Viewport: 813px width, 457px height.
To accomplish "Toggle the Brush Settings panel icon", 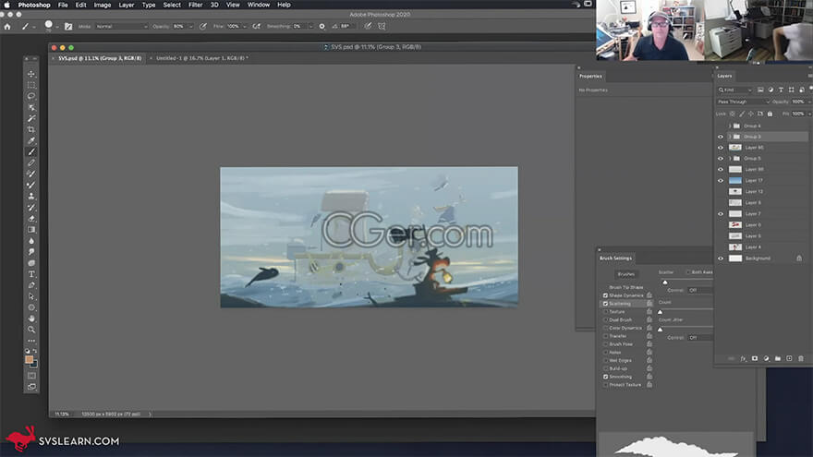I will [x=68, y=27].
